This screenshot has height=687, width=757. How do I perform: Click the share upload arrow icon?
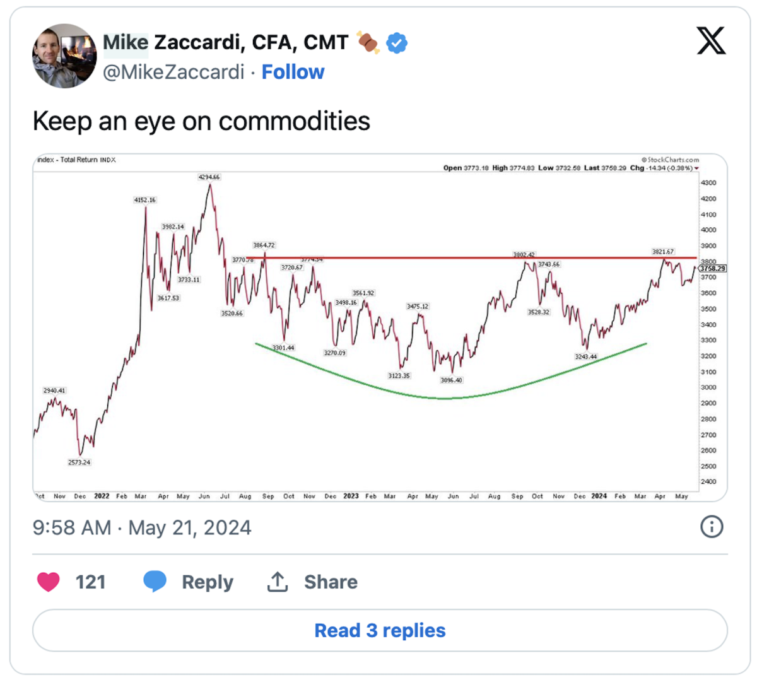pos(278,582)
